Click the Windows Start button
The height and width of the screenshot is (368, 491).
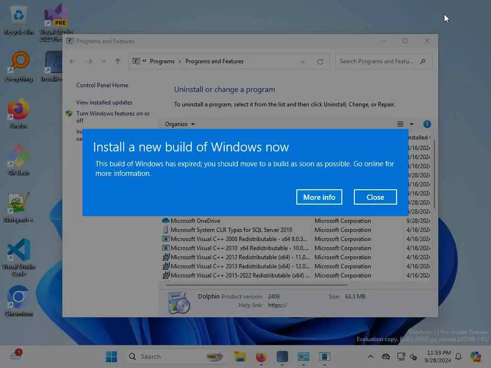click(x=111, y=356)
